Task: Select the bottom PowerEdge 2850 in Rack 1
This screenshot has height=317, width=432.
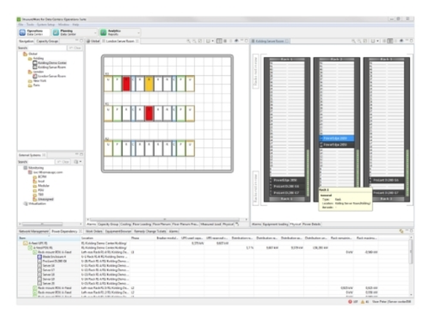Action: [x=287, y=180]
